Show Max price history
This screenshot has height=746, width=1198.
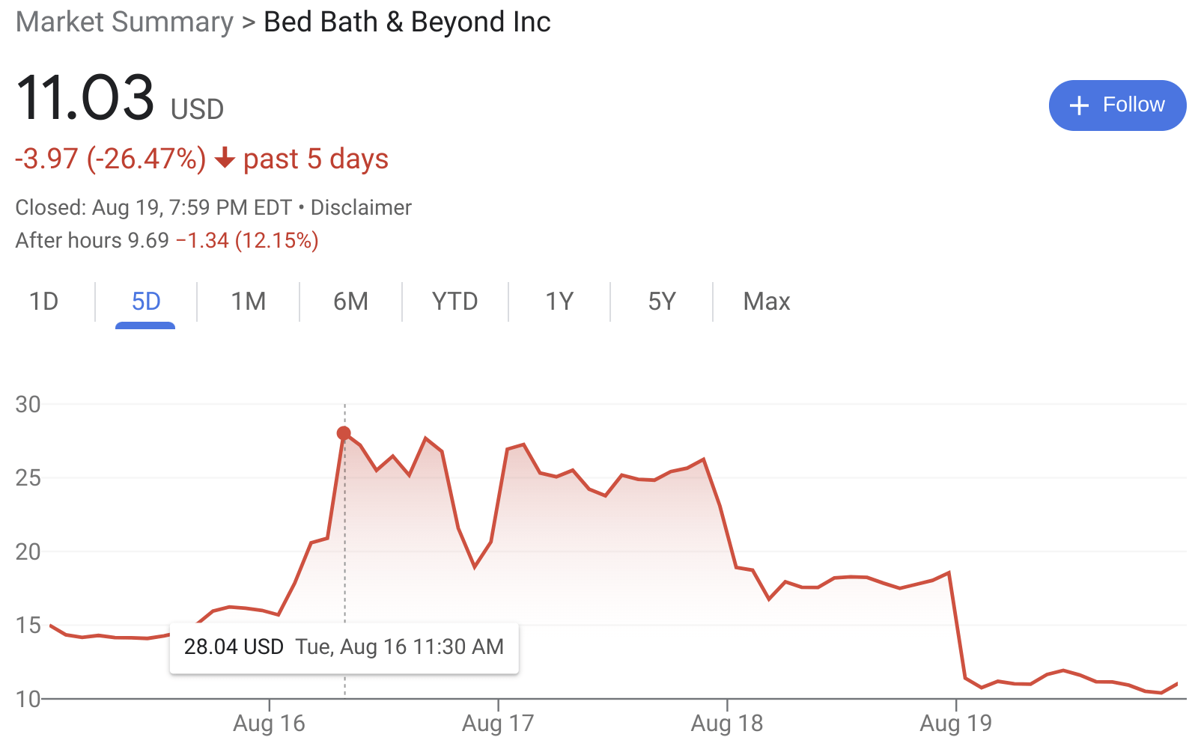[x=767, y=302]
